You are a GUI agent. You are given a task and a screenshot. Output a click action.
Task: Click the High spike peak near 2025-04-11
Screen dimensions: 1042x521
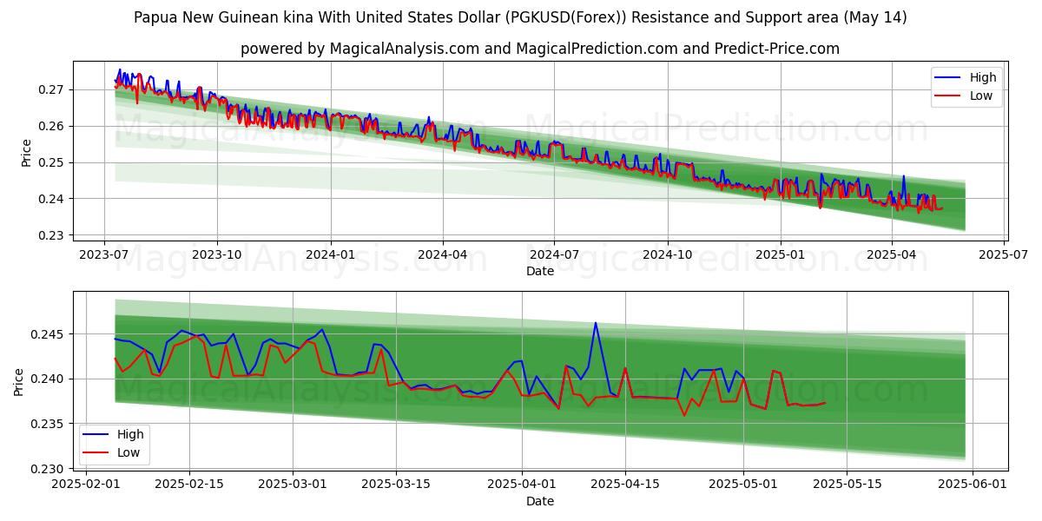(x=596, y=323)
